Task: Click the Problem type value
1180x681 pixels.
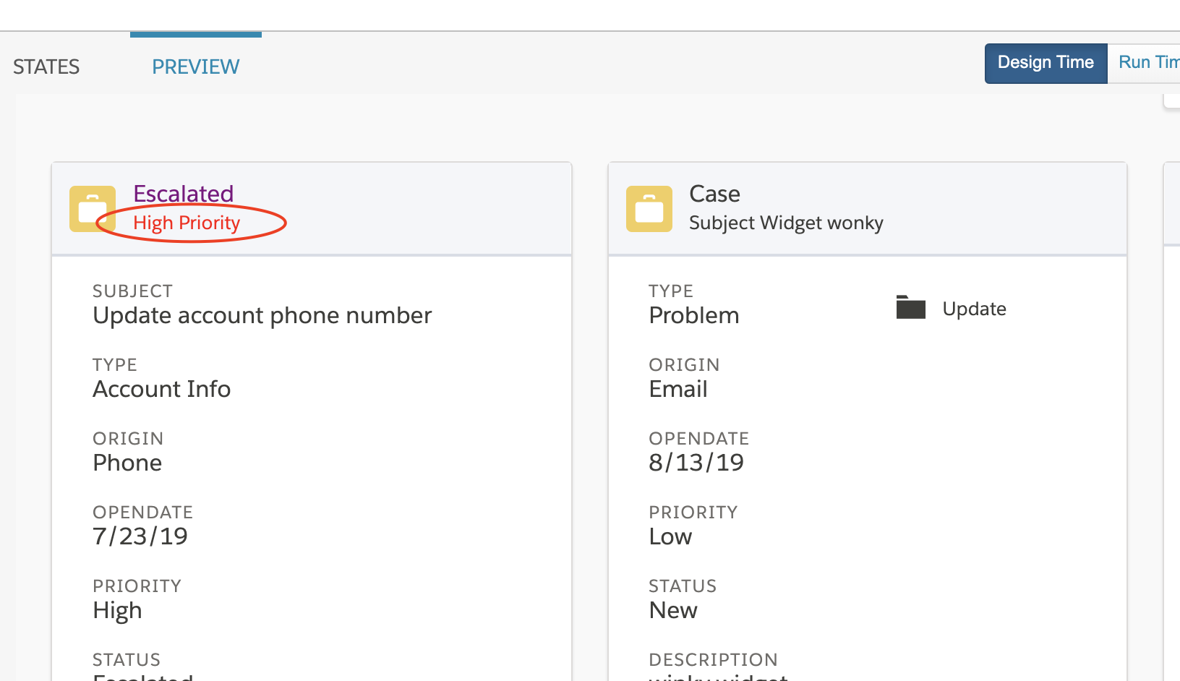Action: pyautogui.click(x=694, y=315)
